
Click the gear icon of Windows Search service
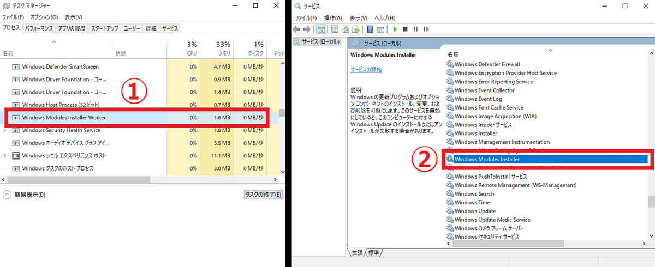[x=450, y=194]
